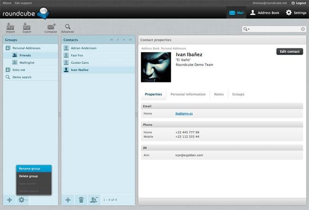This screenshot has height=210, width=309.
Task: Add a new group with plus icon
Action: [10, 200]
